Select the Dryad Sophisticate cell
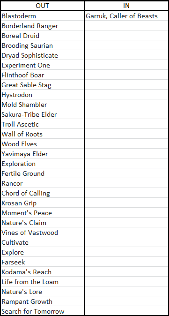This screenshot has height=316, width=169. tap(42, 55)
